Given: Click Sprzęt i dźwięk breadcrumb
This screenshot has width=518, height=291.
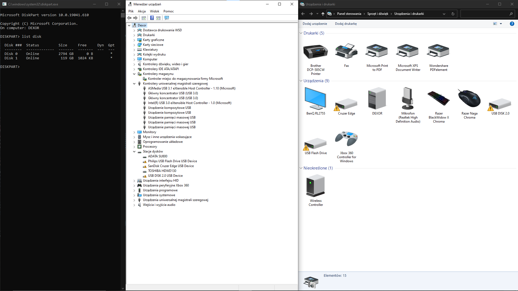Looking at the screenshot, I should click(x=378, y=14).
